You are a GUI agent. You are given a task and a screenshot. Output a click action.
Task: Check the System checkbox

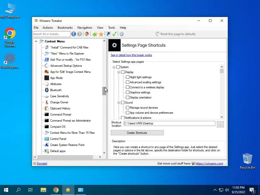coord(118,67)
